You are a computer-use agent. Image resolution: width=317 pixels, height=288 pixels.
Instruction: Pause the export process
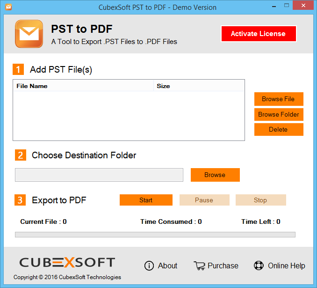coord(204,200)
